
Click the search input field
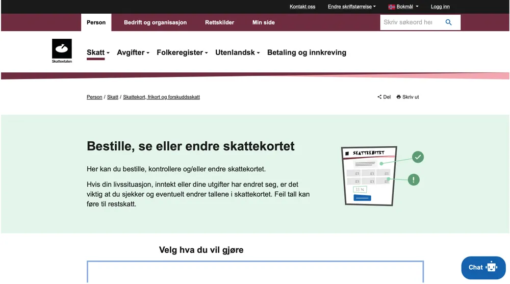[x=409, y=22]
